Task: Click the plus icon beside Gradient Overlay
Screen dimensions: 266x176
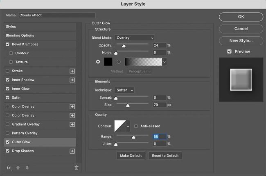Action: click(72, 125)
